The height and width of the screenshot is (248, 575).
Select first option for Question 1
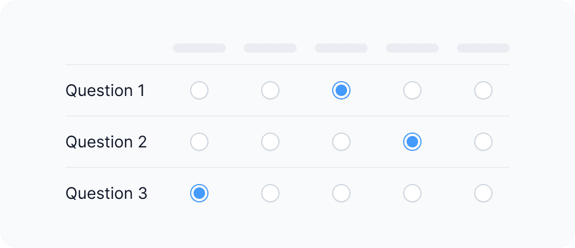pos(199,90)
